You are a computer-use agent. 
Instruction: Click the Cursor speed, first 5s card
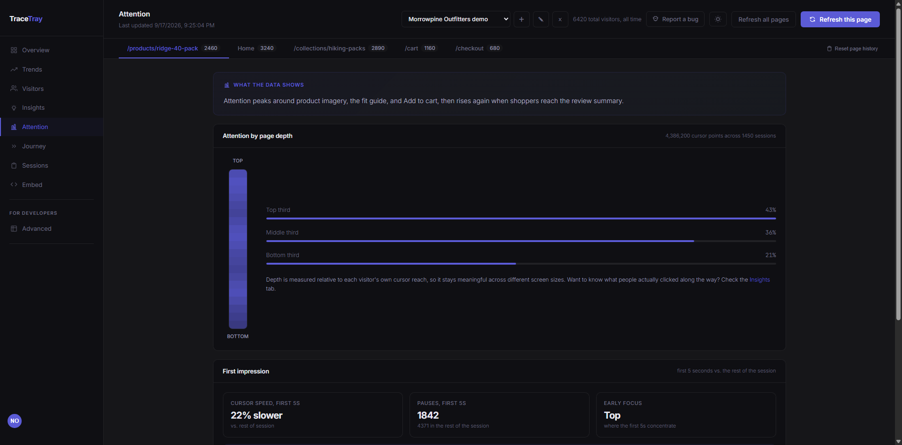313,415
